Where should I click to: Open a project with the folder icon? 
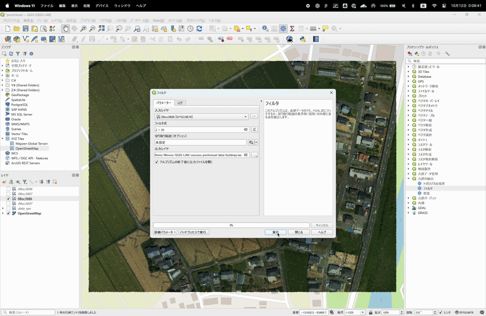pos(17,29)
